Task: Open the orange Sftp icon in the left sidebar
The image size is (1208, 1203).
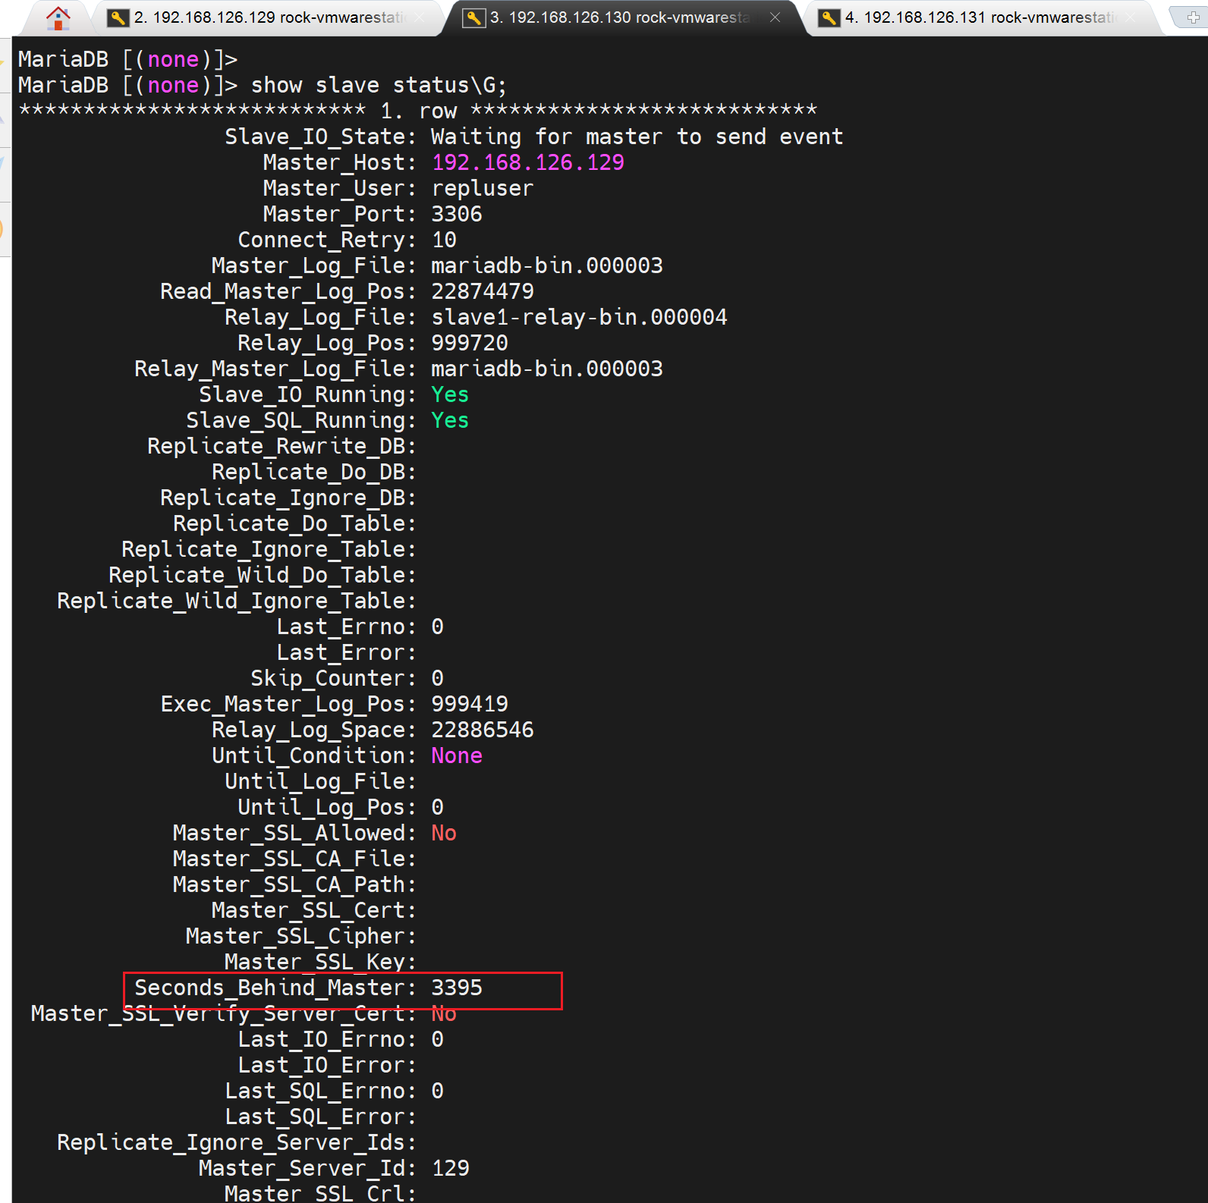Action: tap(4, 229)
